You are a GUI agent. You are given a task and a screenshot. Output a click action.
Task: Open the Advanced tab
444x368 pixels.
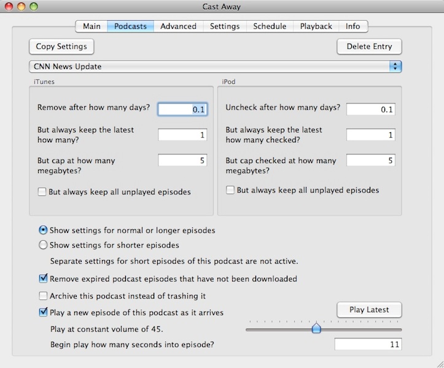[x=178, y=26]
